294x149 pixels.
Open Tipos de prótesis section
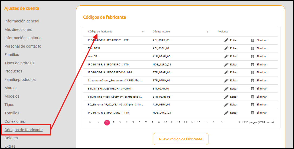pyautogui.click(x=19, y=63)
